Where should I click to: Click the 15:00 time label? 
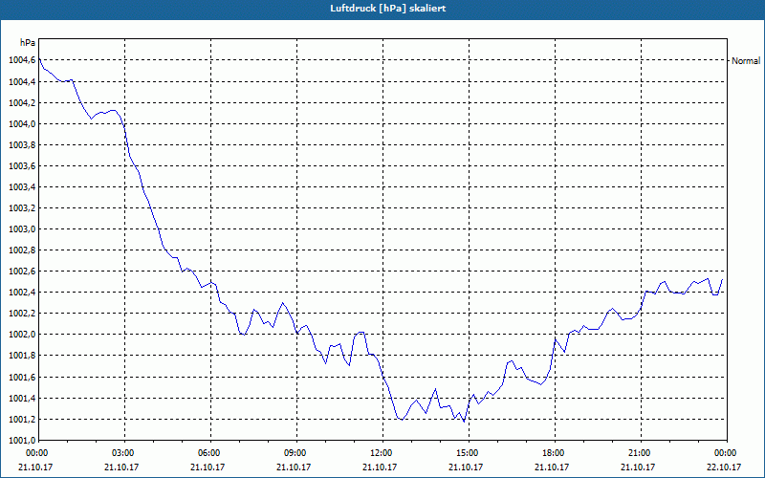(x=467, y=453)
